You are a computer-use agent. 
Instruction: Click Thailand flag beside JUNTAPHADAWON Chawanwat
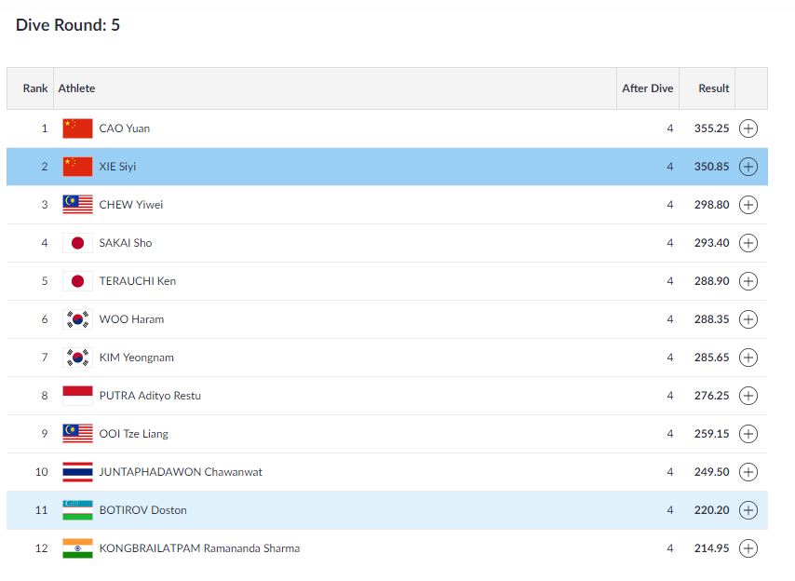77,472
